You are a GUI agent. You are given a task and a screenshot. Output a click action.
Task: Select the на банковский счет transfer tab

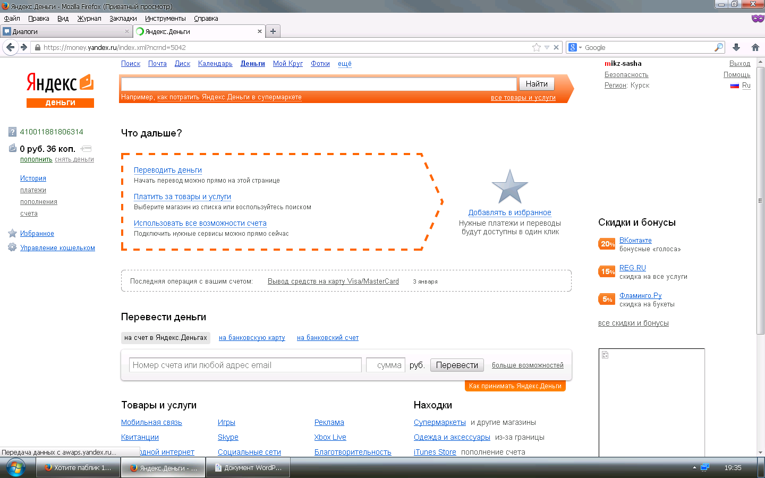328,338
